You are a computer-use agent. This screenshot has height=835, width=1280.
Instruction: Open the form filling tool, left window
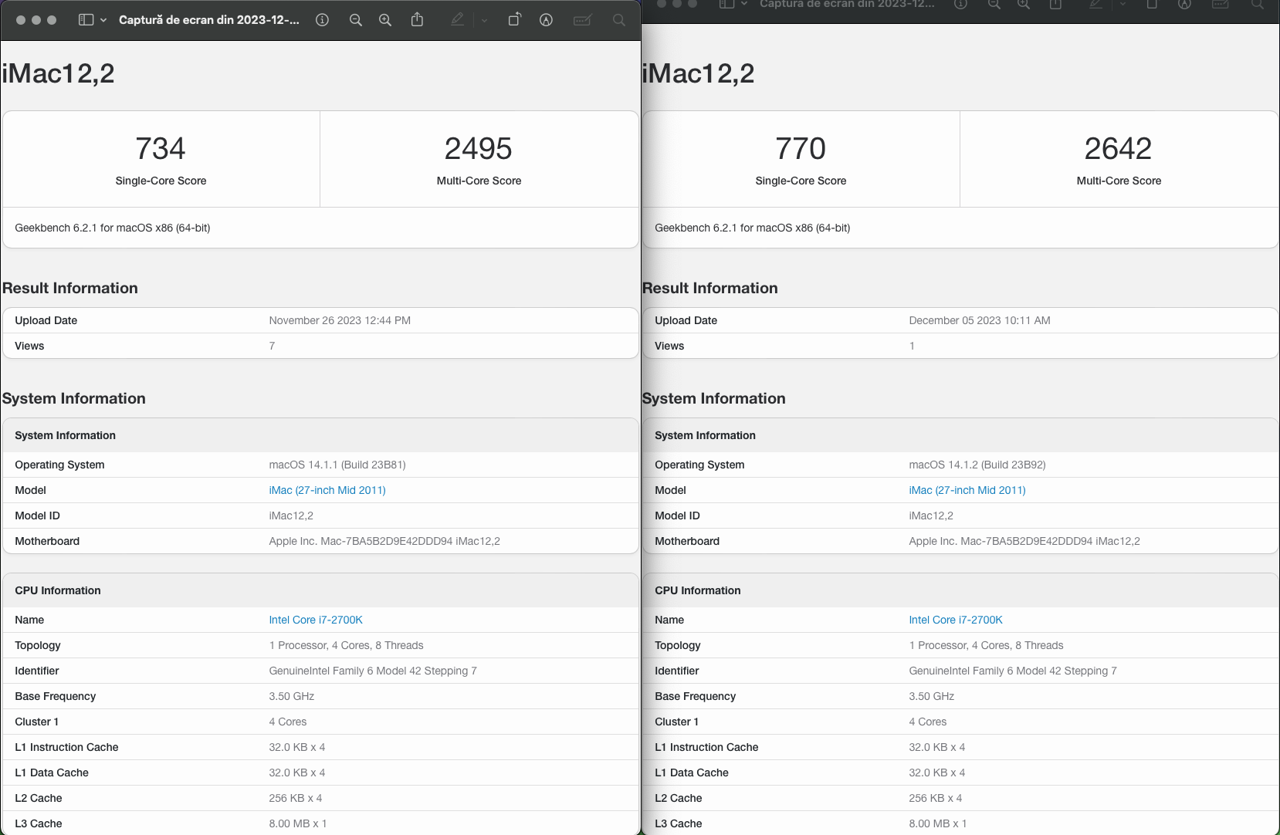[x=583, y=20]
